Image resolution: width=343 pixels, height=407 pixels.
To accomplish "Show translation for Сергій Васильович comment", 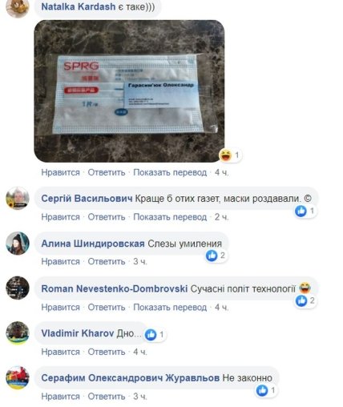I will click(x=170, y=217).
